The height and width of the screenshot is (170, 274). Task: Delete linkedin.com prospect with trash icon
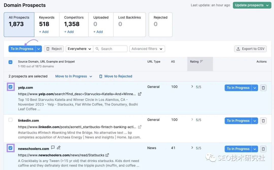263,121
